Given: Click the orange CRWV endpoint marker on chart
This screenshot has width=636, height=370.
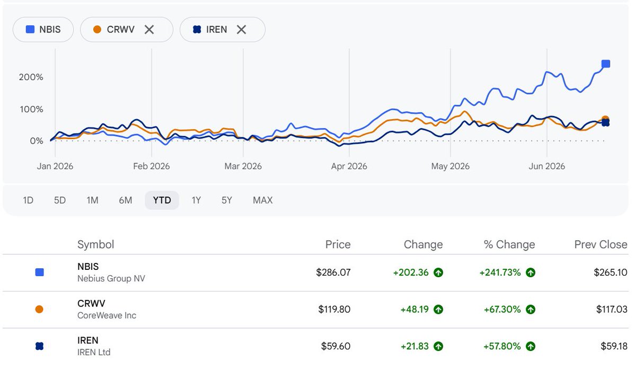Looking at the screenshot, I should 605,120.
